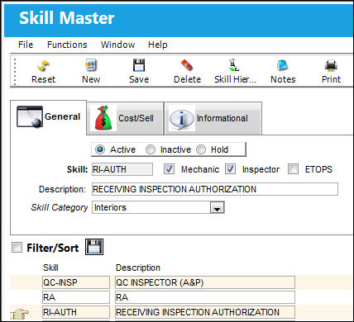Select the Inactive status radio button
The width and height of the screenshot is (354, 322).
click(x=151, y=149)
